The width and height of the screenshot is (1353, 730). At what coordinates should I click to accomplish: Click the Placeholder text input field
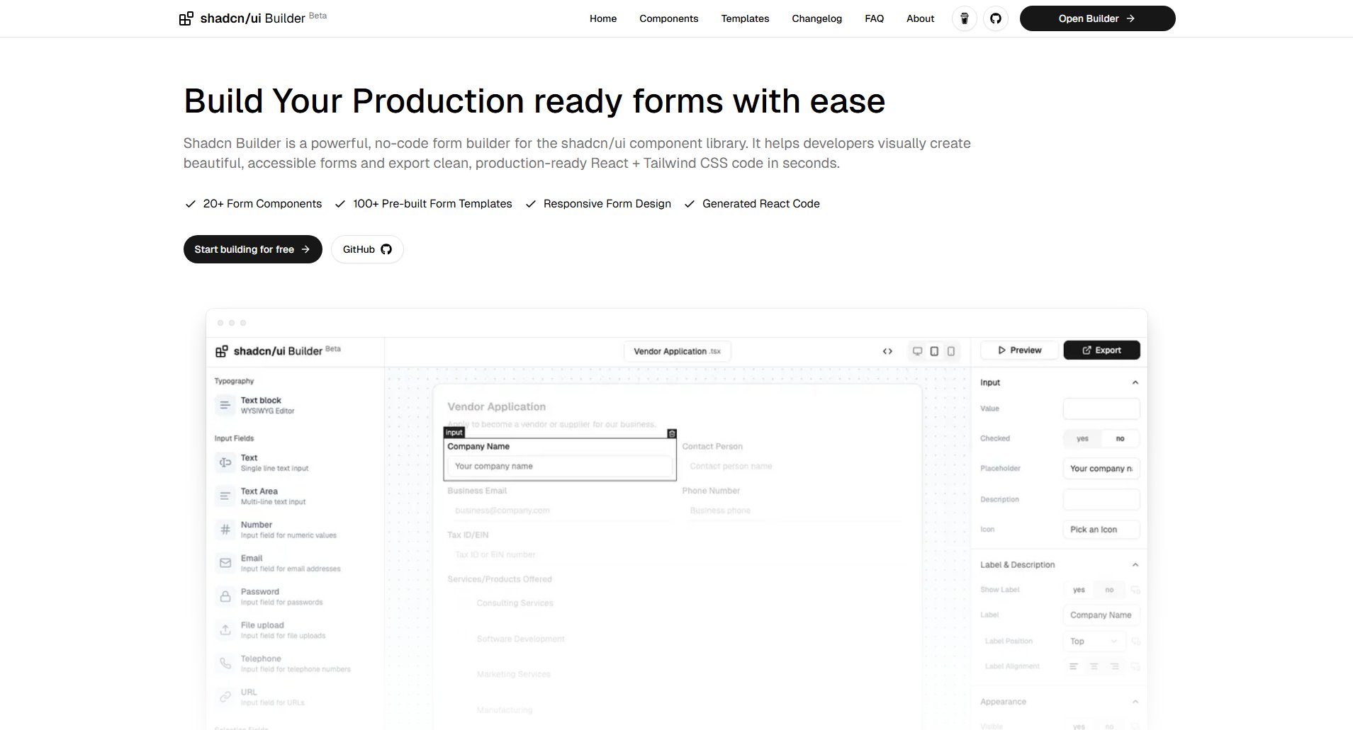click(x=1101, y=468)
